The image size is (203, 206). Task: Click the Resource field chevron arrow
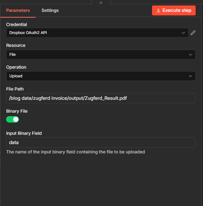[190, 55]
